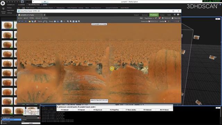Image resolution: width=222 pixels, height=125 pixels.
Task: Open Settings in the RealityCapture ribbon
Action: pyautogui.click(x=9, y=13)
